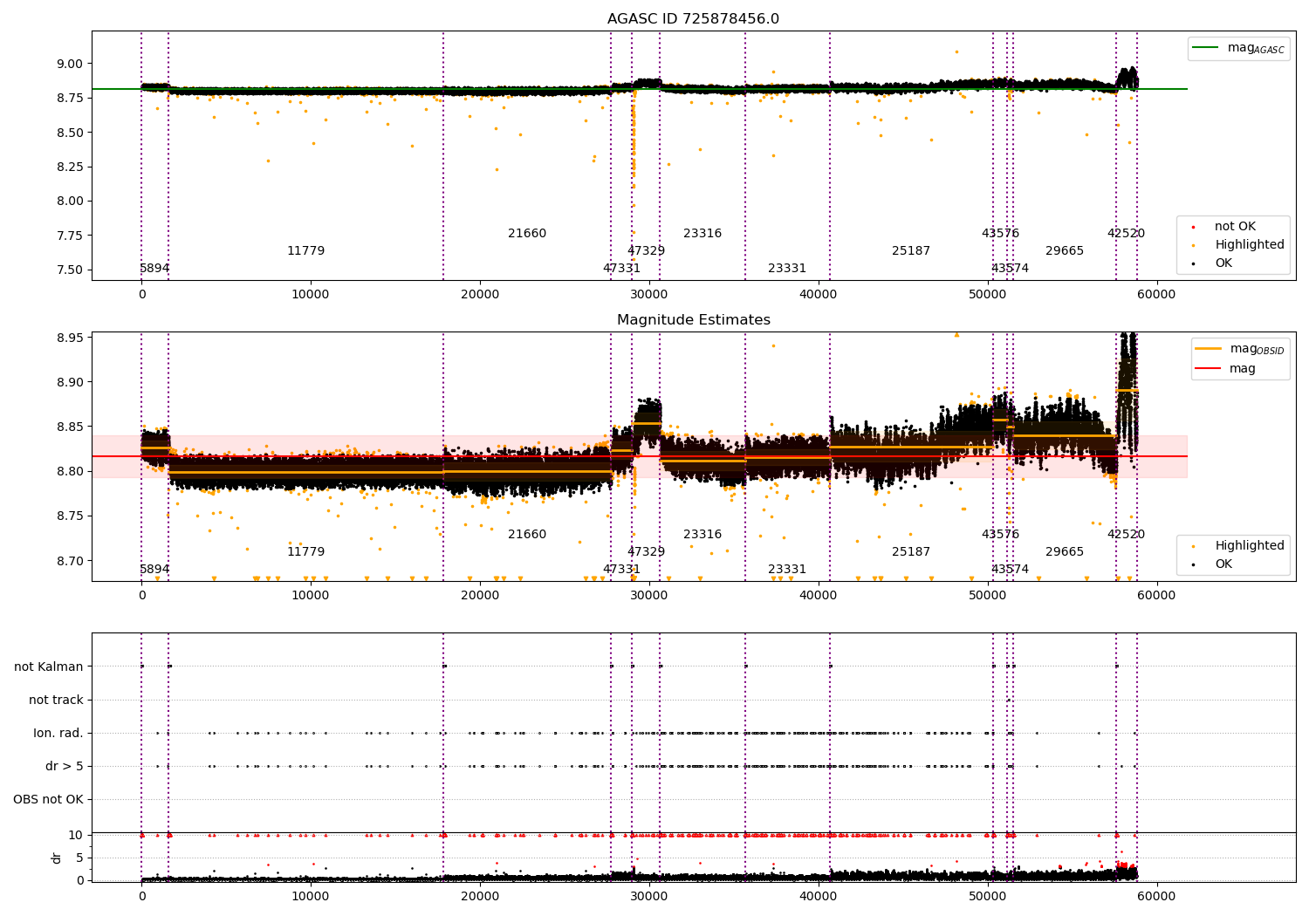Screen dimensions: 1309x916
Task: Click "not OK" legend entry in top plot
Action: tap(1234, 227)
